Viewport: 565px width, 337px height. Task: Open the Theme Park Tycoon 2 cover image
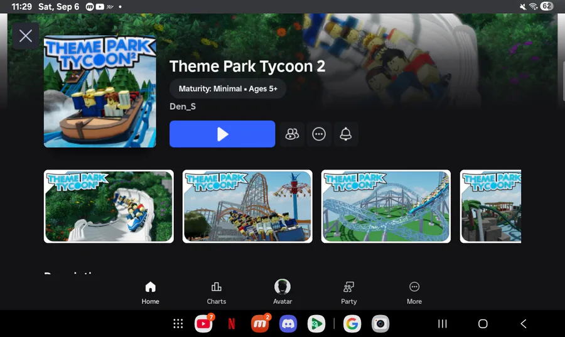pos(100,92)
